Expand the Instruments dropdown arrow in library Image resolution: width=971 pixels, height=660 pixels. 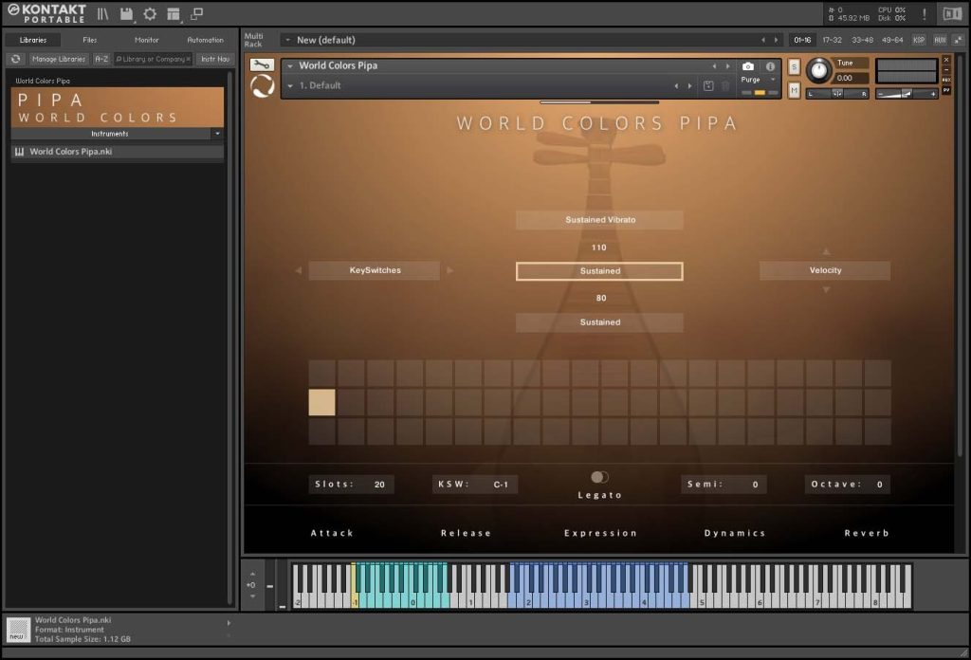click(x=217, y=134)
